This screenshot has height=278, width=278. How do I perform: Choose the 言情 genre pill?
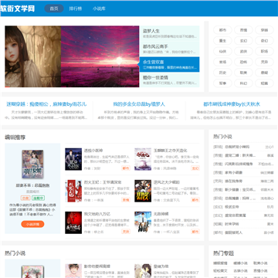pyautogui.click(x=243, y=30)
